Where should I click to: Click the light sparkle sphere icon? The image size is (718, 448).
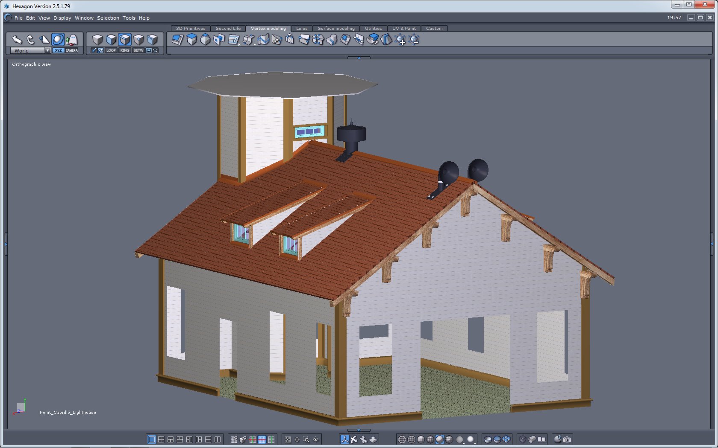(x=558, y=439)
